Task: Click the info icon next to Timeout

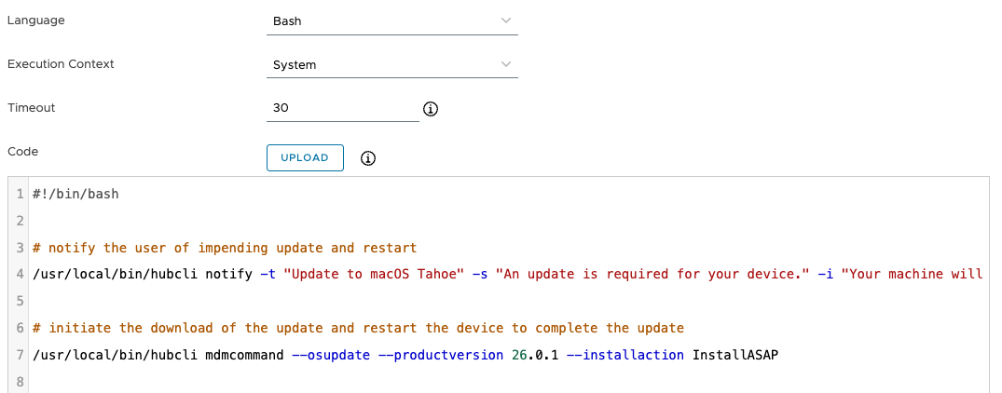Action: 430,109
